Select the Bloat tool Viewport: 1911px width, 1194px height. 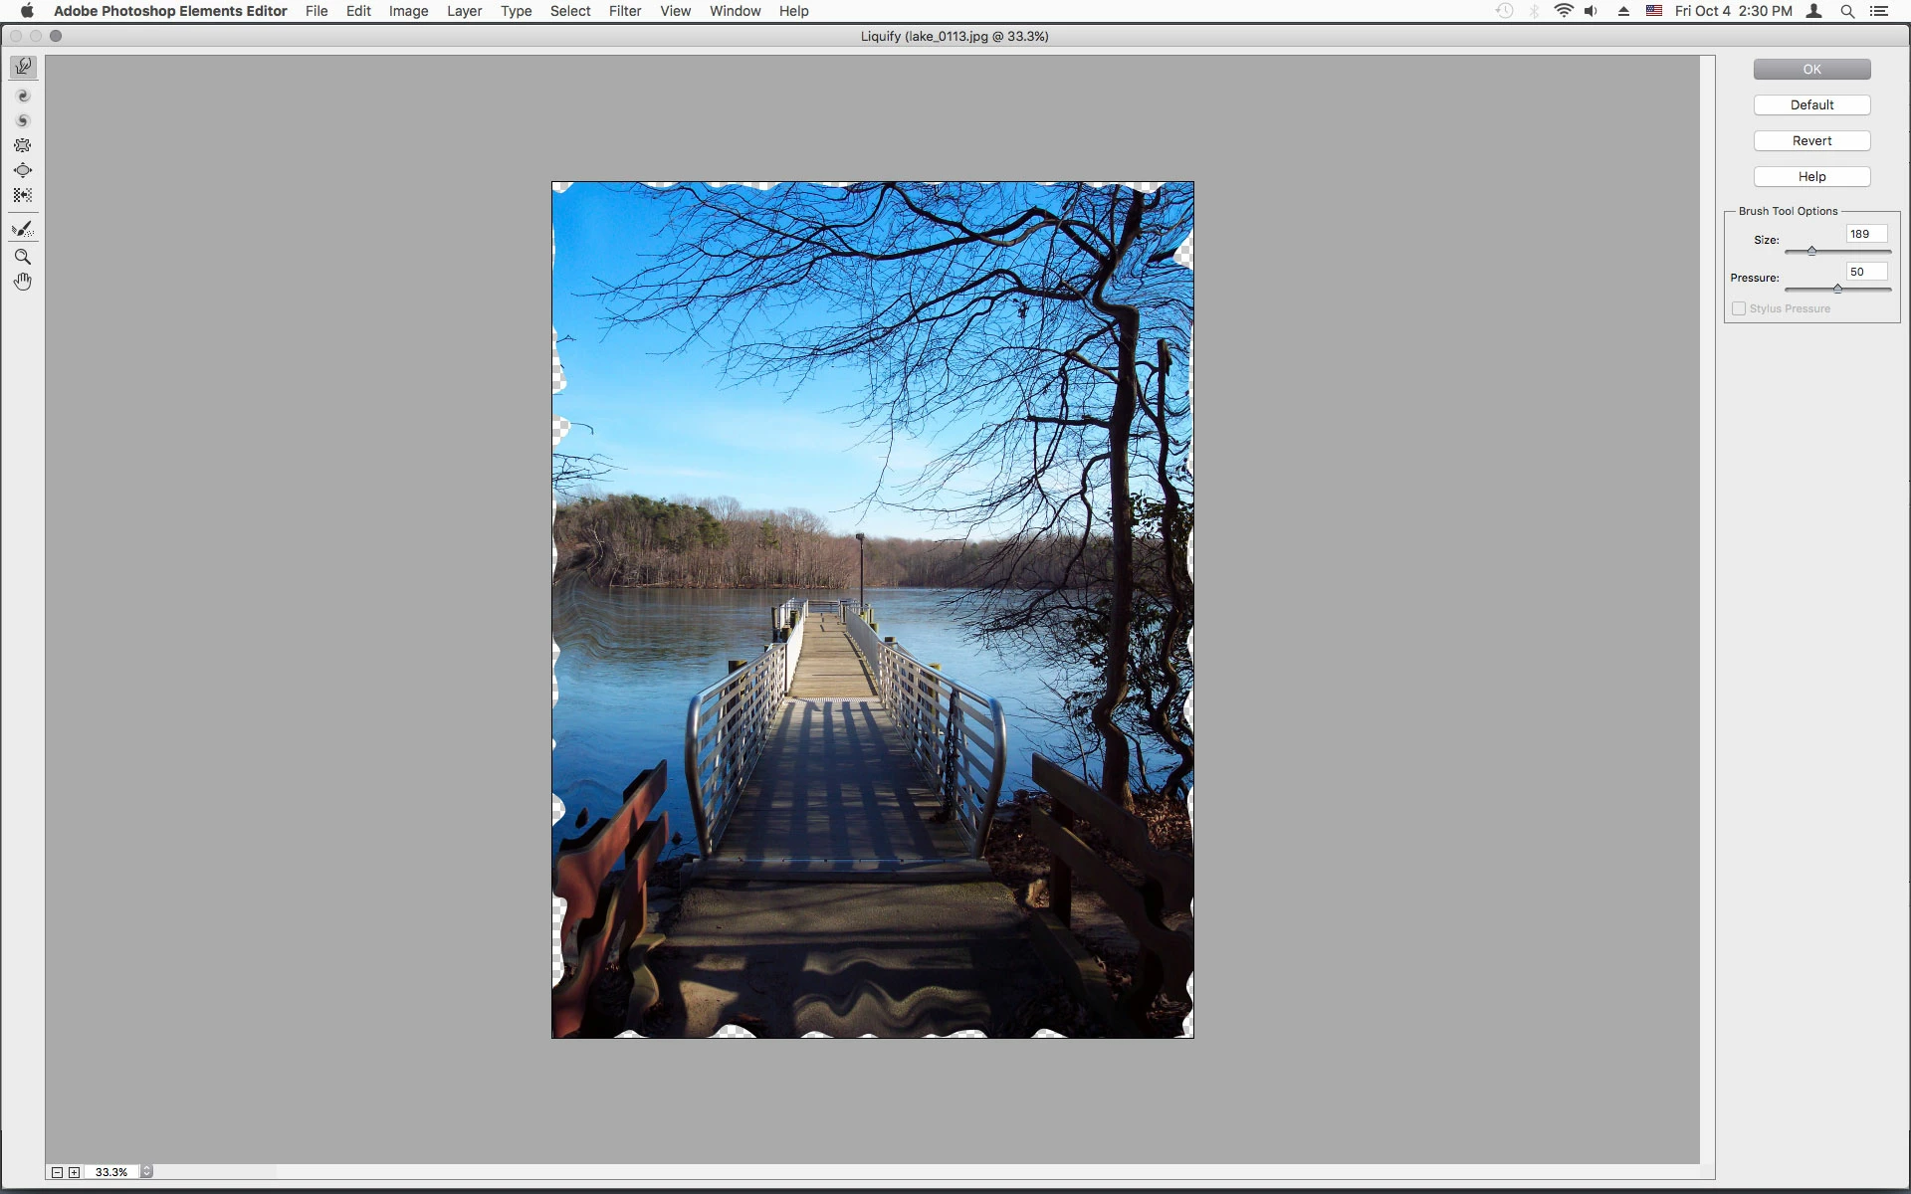coord(23,170)
